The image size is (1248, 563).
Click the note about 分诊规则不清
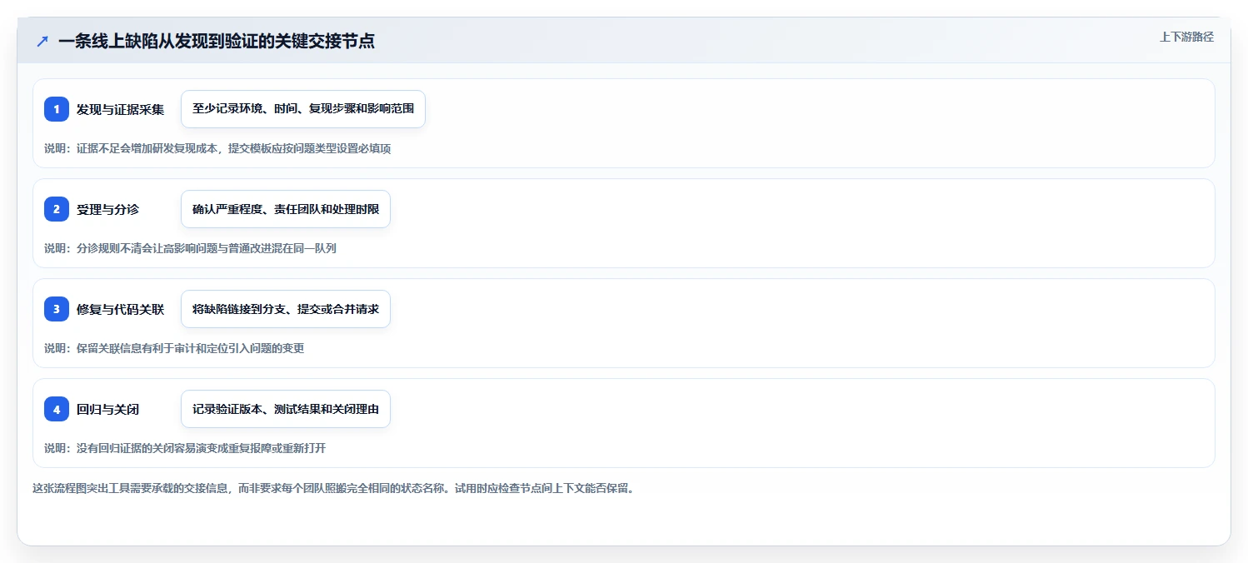coord(190,248)
